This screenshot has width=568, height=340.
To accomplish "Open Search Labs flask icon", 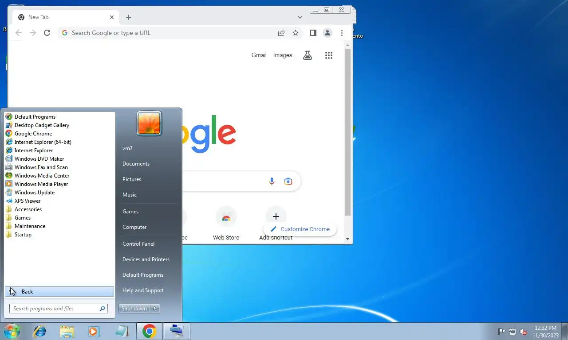I will [308, 55].
